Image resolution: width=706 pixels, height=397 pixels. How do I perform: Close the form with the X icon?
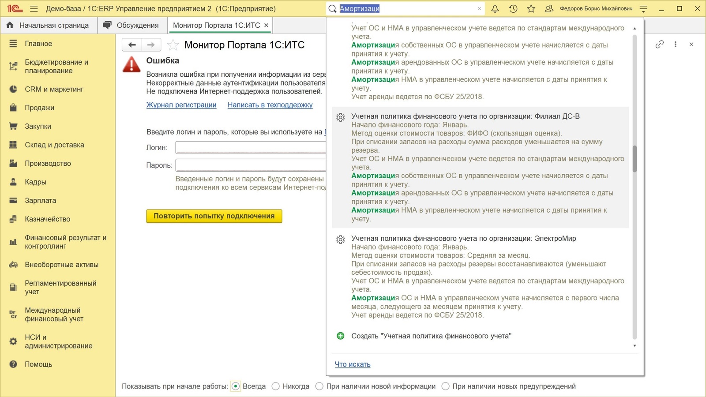pos(691,44)
